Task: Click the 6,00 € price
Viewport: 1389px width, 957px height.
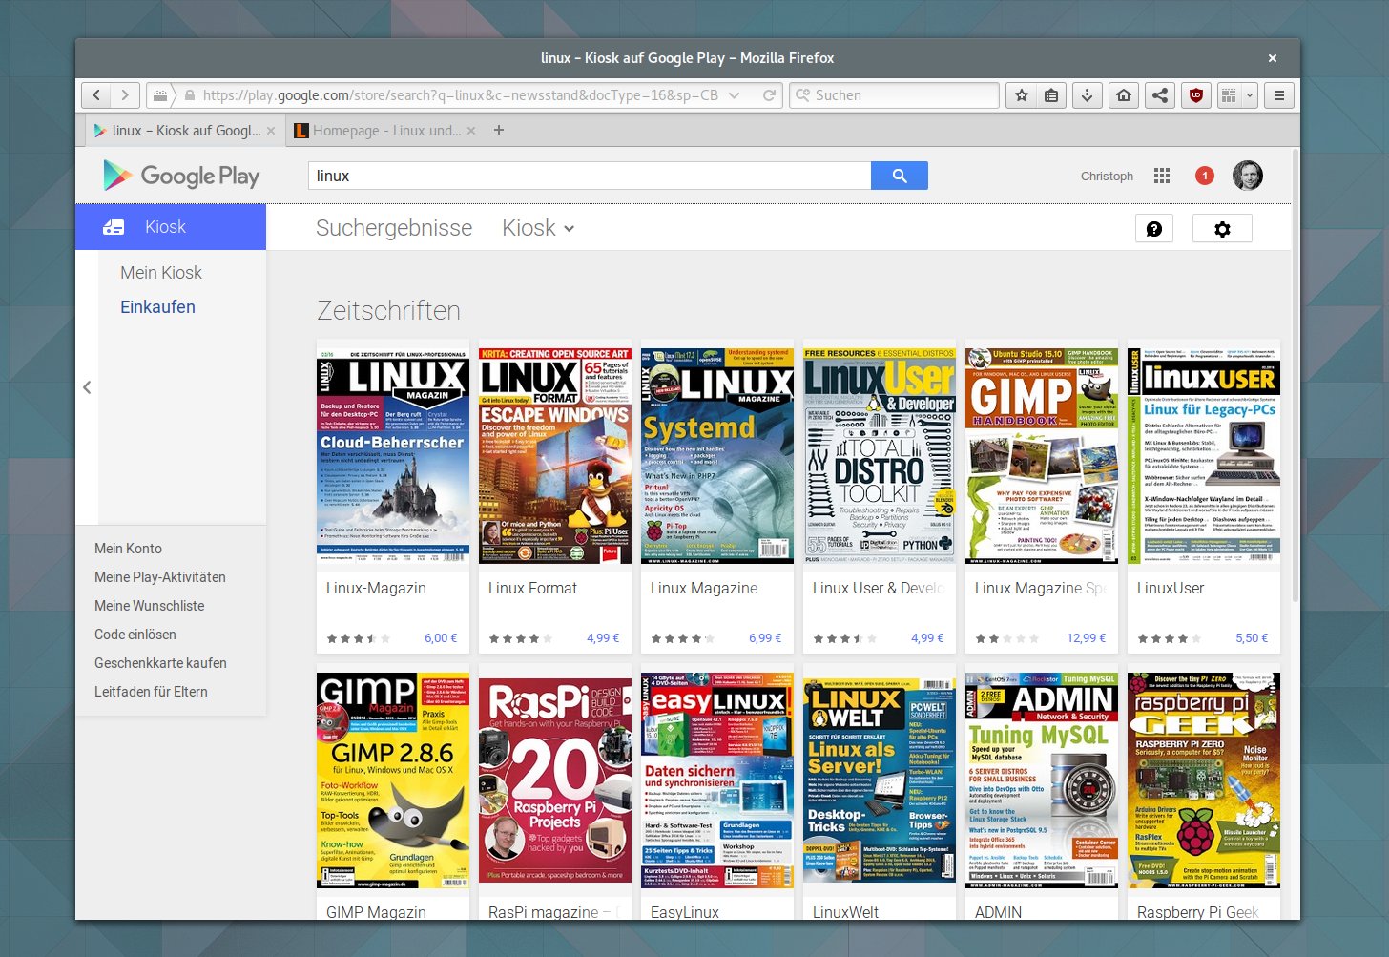Action: pyautogui.click(x=441, y=638)
